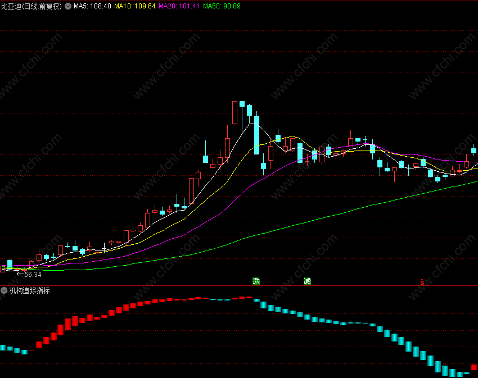Image resolution: width=478 pixels, height=378 pixels.
Task: Click the 56.34 low price label
Action: pyautogui.click(x=33, y=275)
